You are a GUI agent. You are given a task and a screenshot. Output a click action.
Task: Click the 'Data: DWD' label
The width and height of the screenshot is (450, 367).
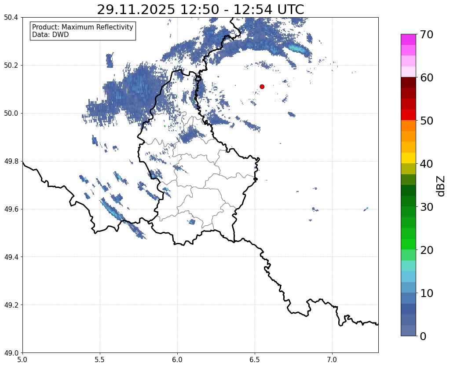[x=51, y=34]
